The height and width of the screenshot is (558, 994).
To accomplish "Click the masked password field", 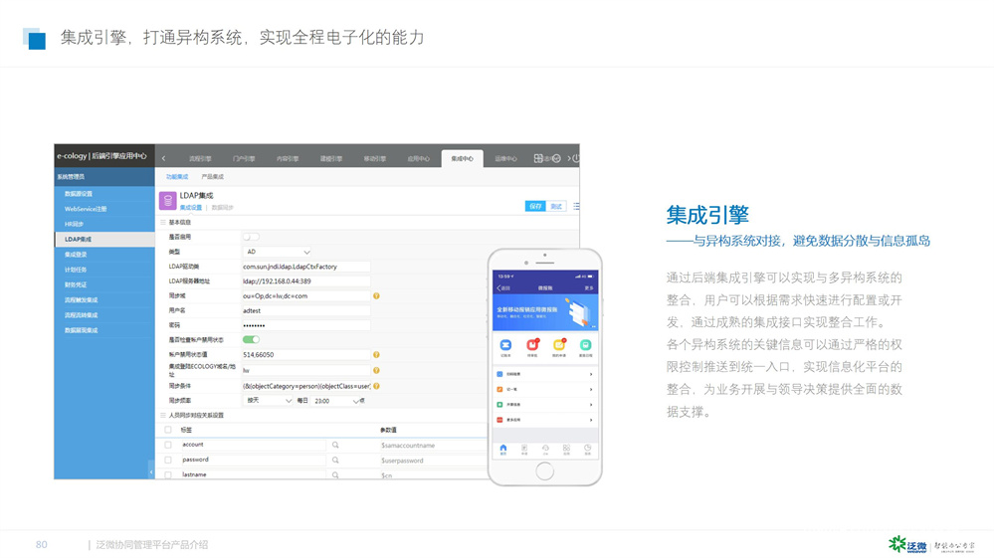I will [306, 325].
